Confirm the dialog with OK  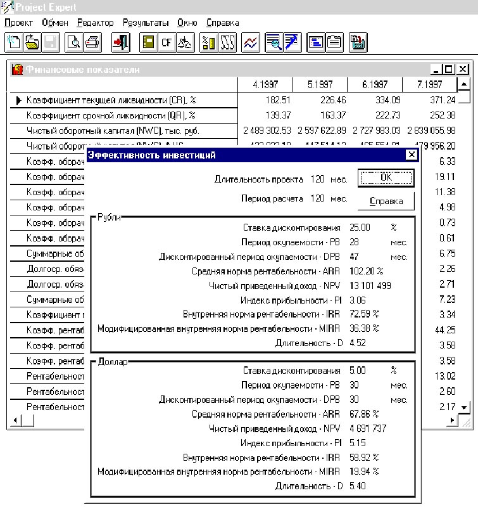pyautogui.click(x=386, y=177)
